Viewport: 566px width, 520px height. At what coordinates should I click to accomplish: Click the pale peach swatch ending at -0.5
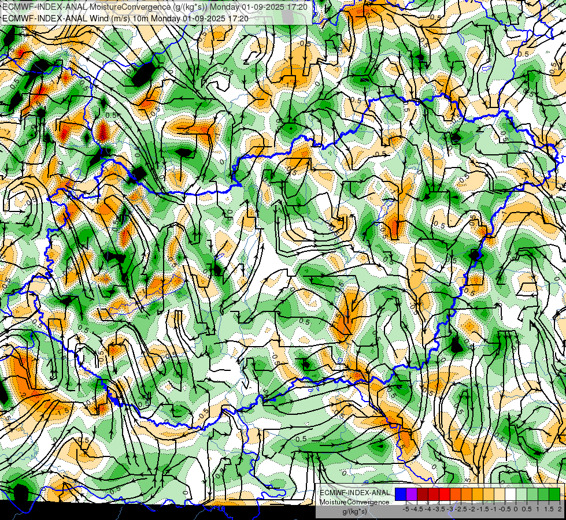(x=500, y=494)
